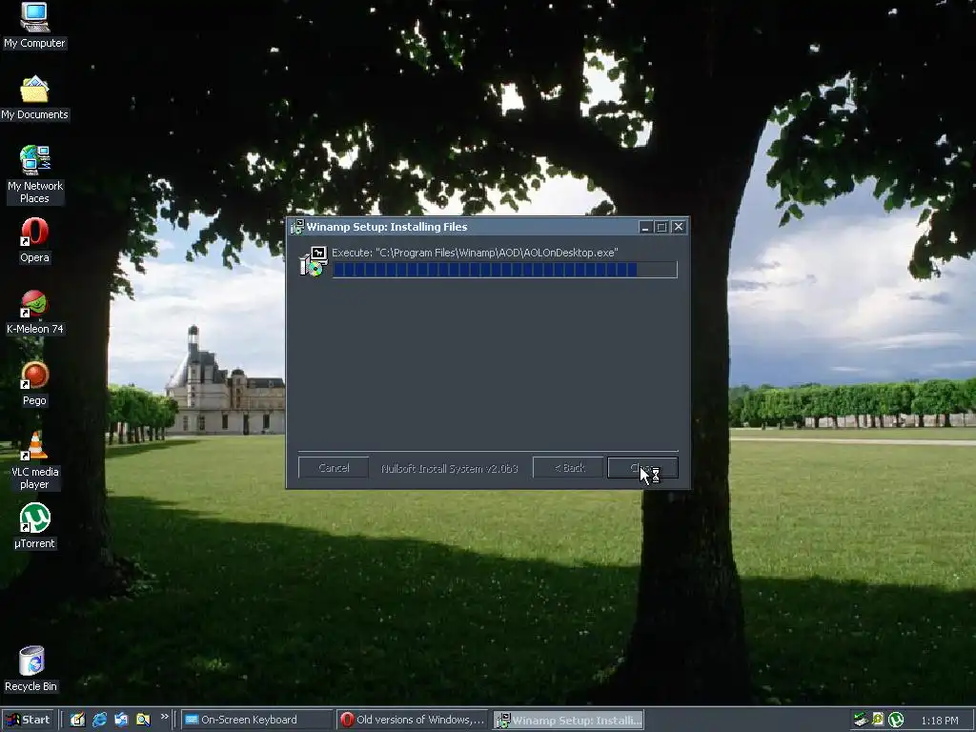Click the Back button in Winamp Setup
Screen dimensions: 976x732
coord(568,468)
